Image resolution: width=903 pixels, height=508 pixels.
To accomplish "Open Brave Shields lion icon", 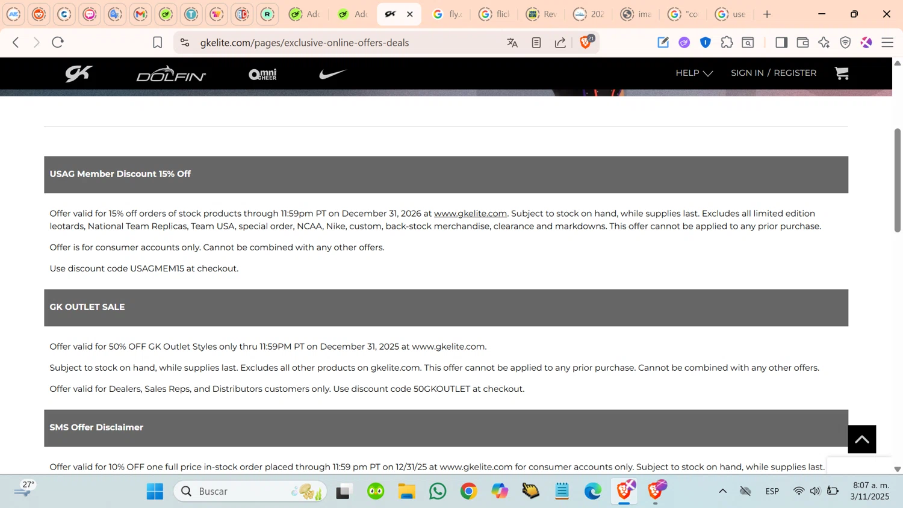I will tap(586, 42).
